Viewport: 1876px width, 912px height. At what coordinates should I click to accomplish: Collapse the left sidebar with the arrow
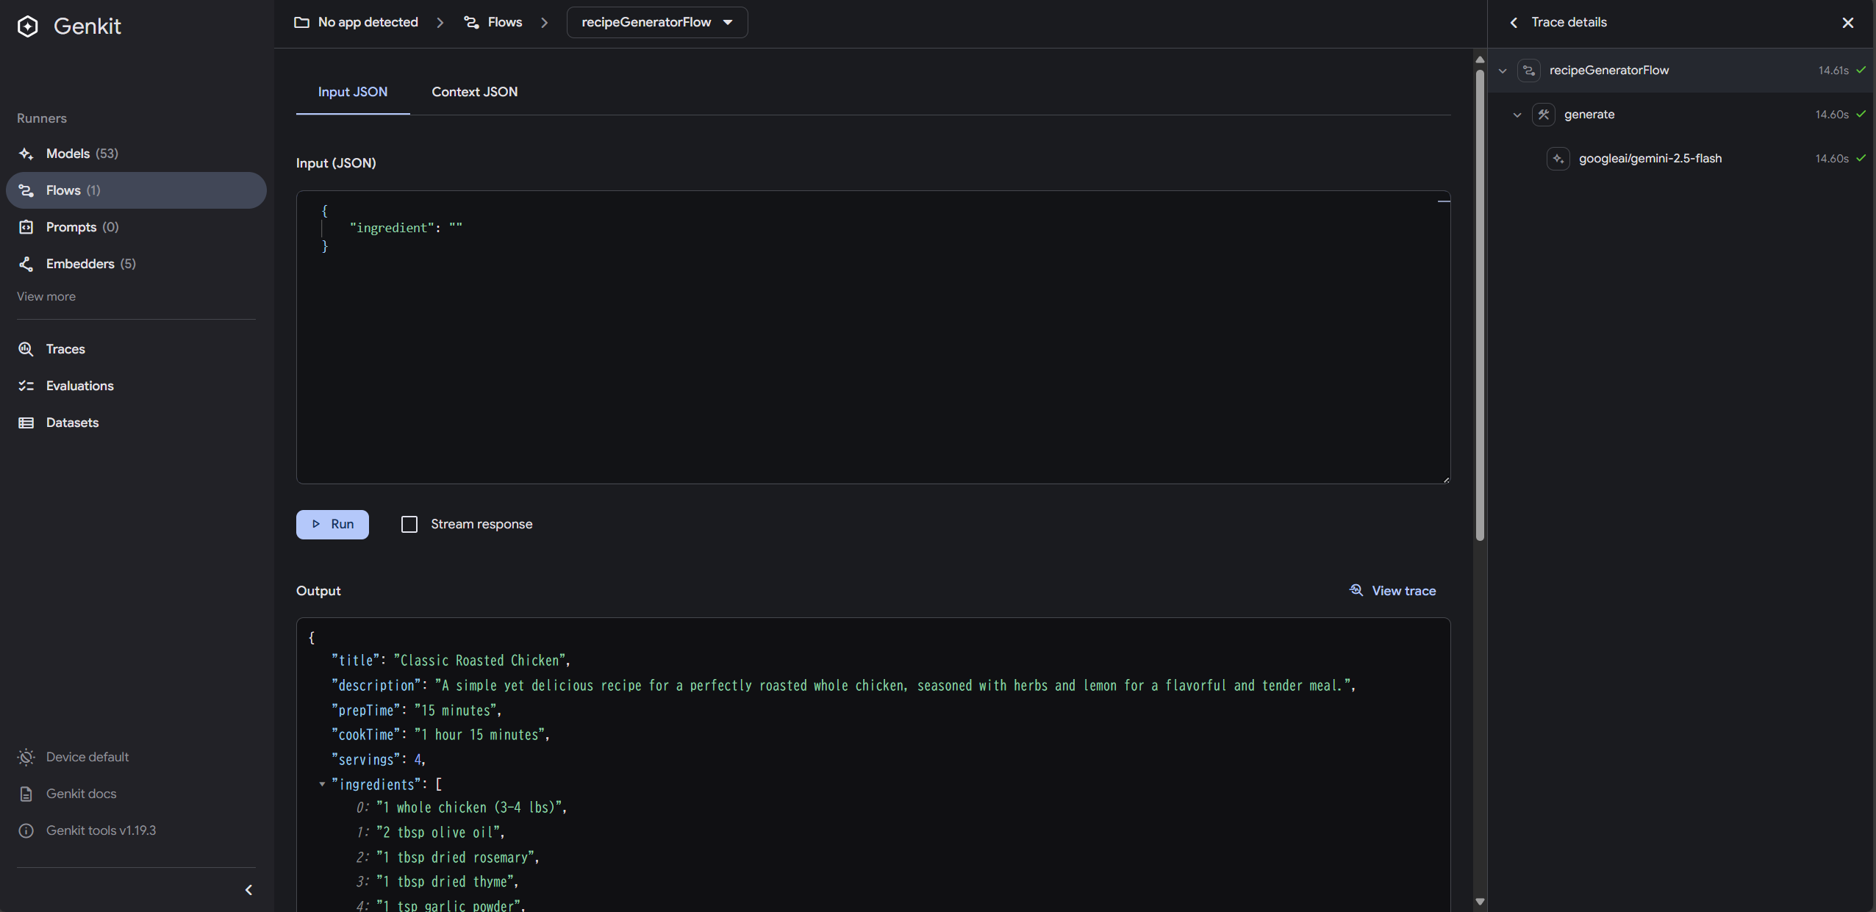248,890
